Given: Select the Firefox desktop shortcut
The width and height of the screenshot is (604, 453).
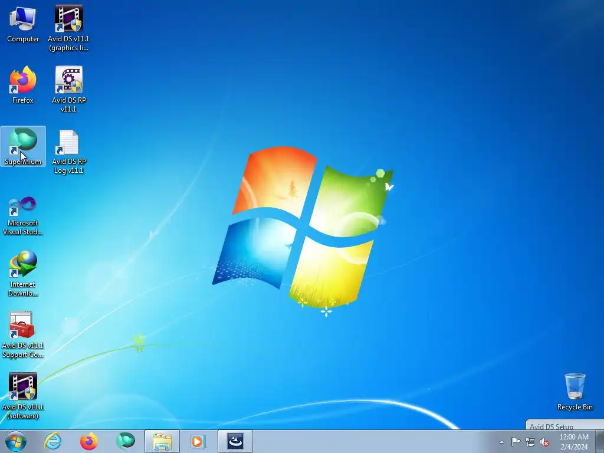Looking at the screenshot, I should [x=23, y=85].
